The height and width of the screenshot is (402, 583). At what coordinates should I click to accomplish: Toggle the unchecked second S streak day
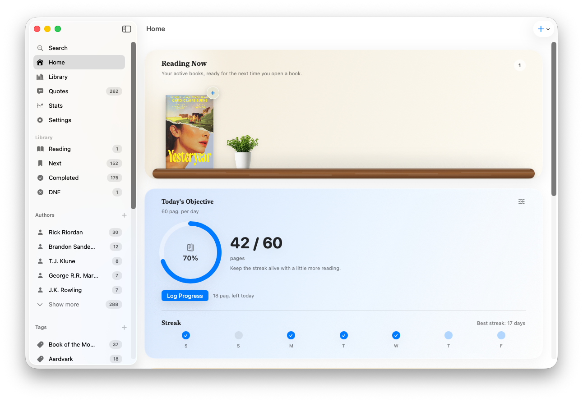point(238,335)
